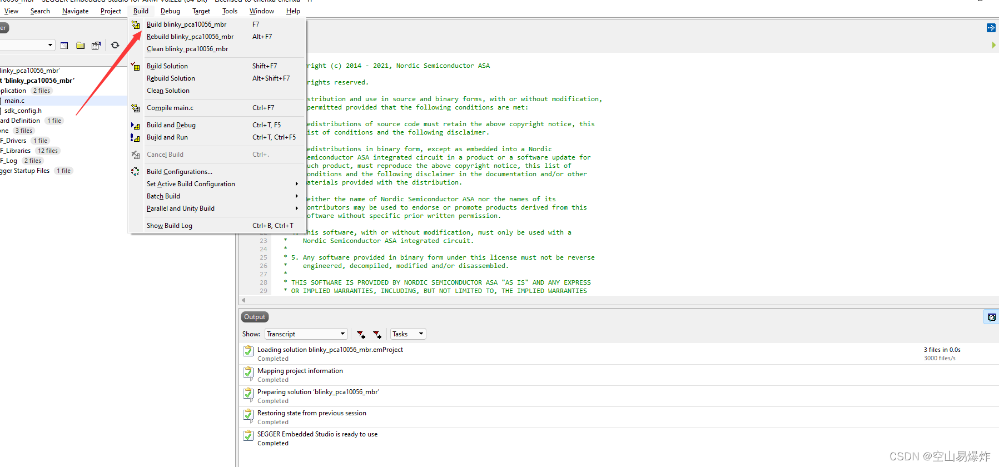The image size is (999, 467).
Task: Click Show Build Log menu entry
Action: 217,226
